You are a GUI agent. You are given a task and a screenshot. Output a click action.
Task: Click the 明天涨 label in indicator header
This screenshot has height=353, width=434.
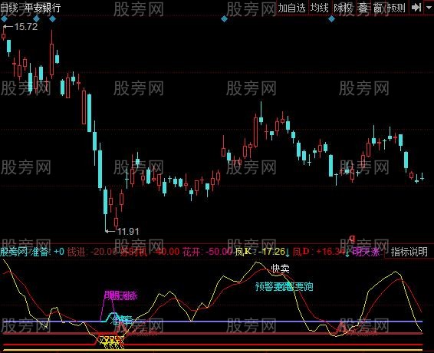pyautogui.click(x=366, y=252)
